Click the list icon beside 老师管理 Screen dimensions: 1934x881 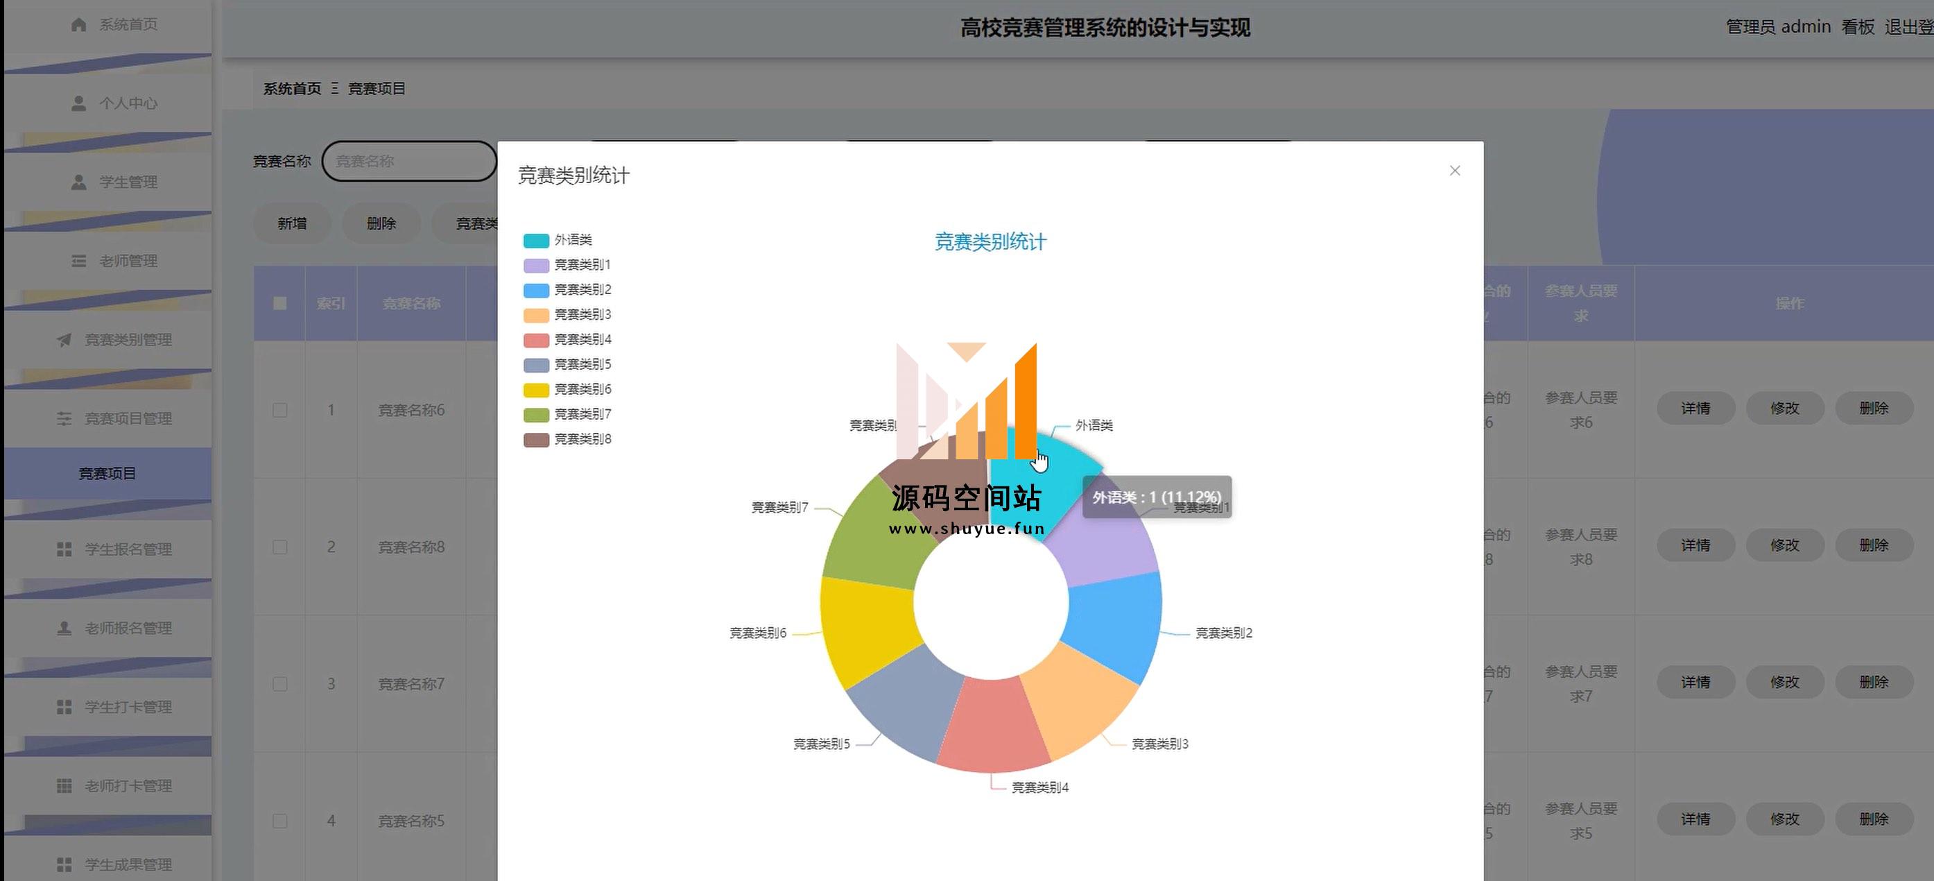tap(79, 261)
